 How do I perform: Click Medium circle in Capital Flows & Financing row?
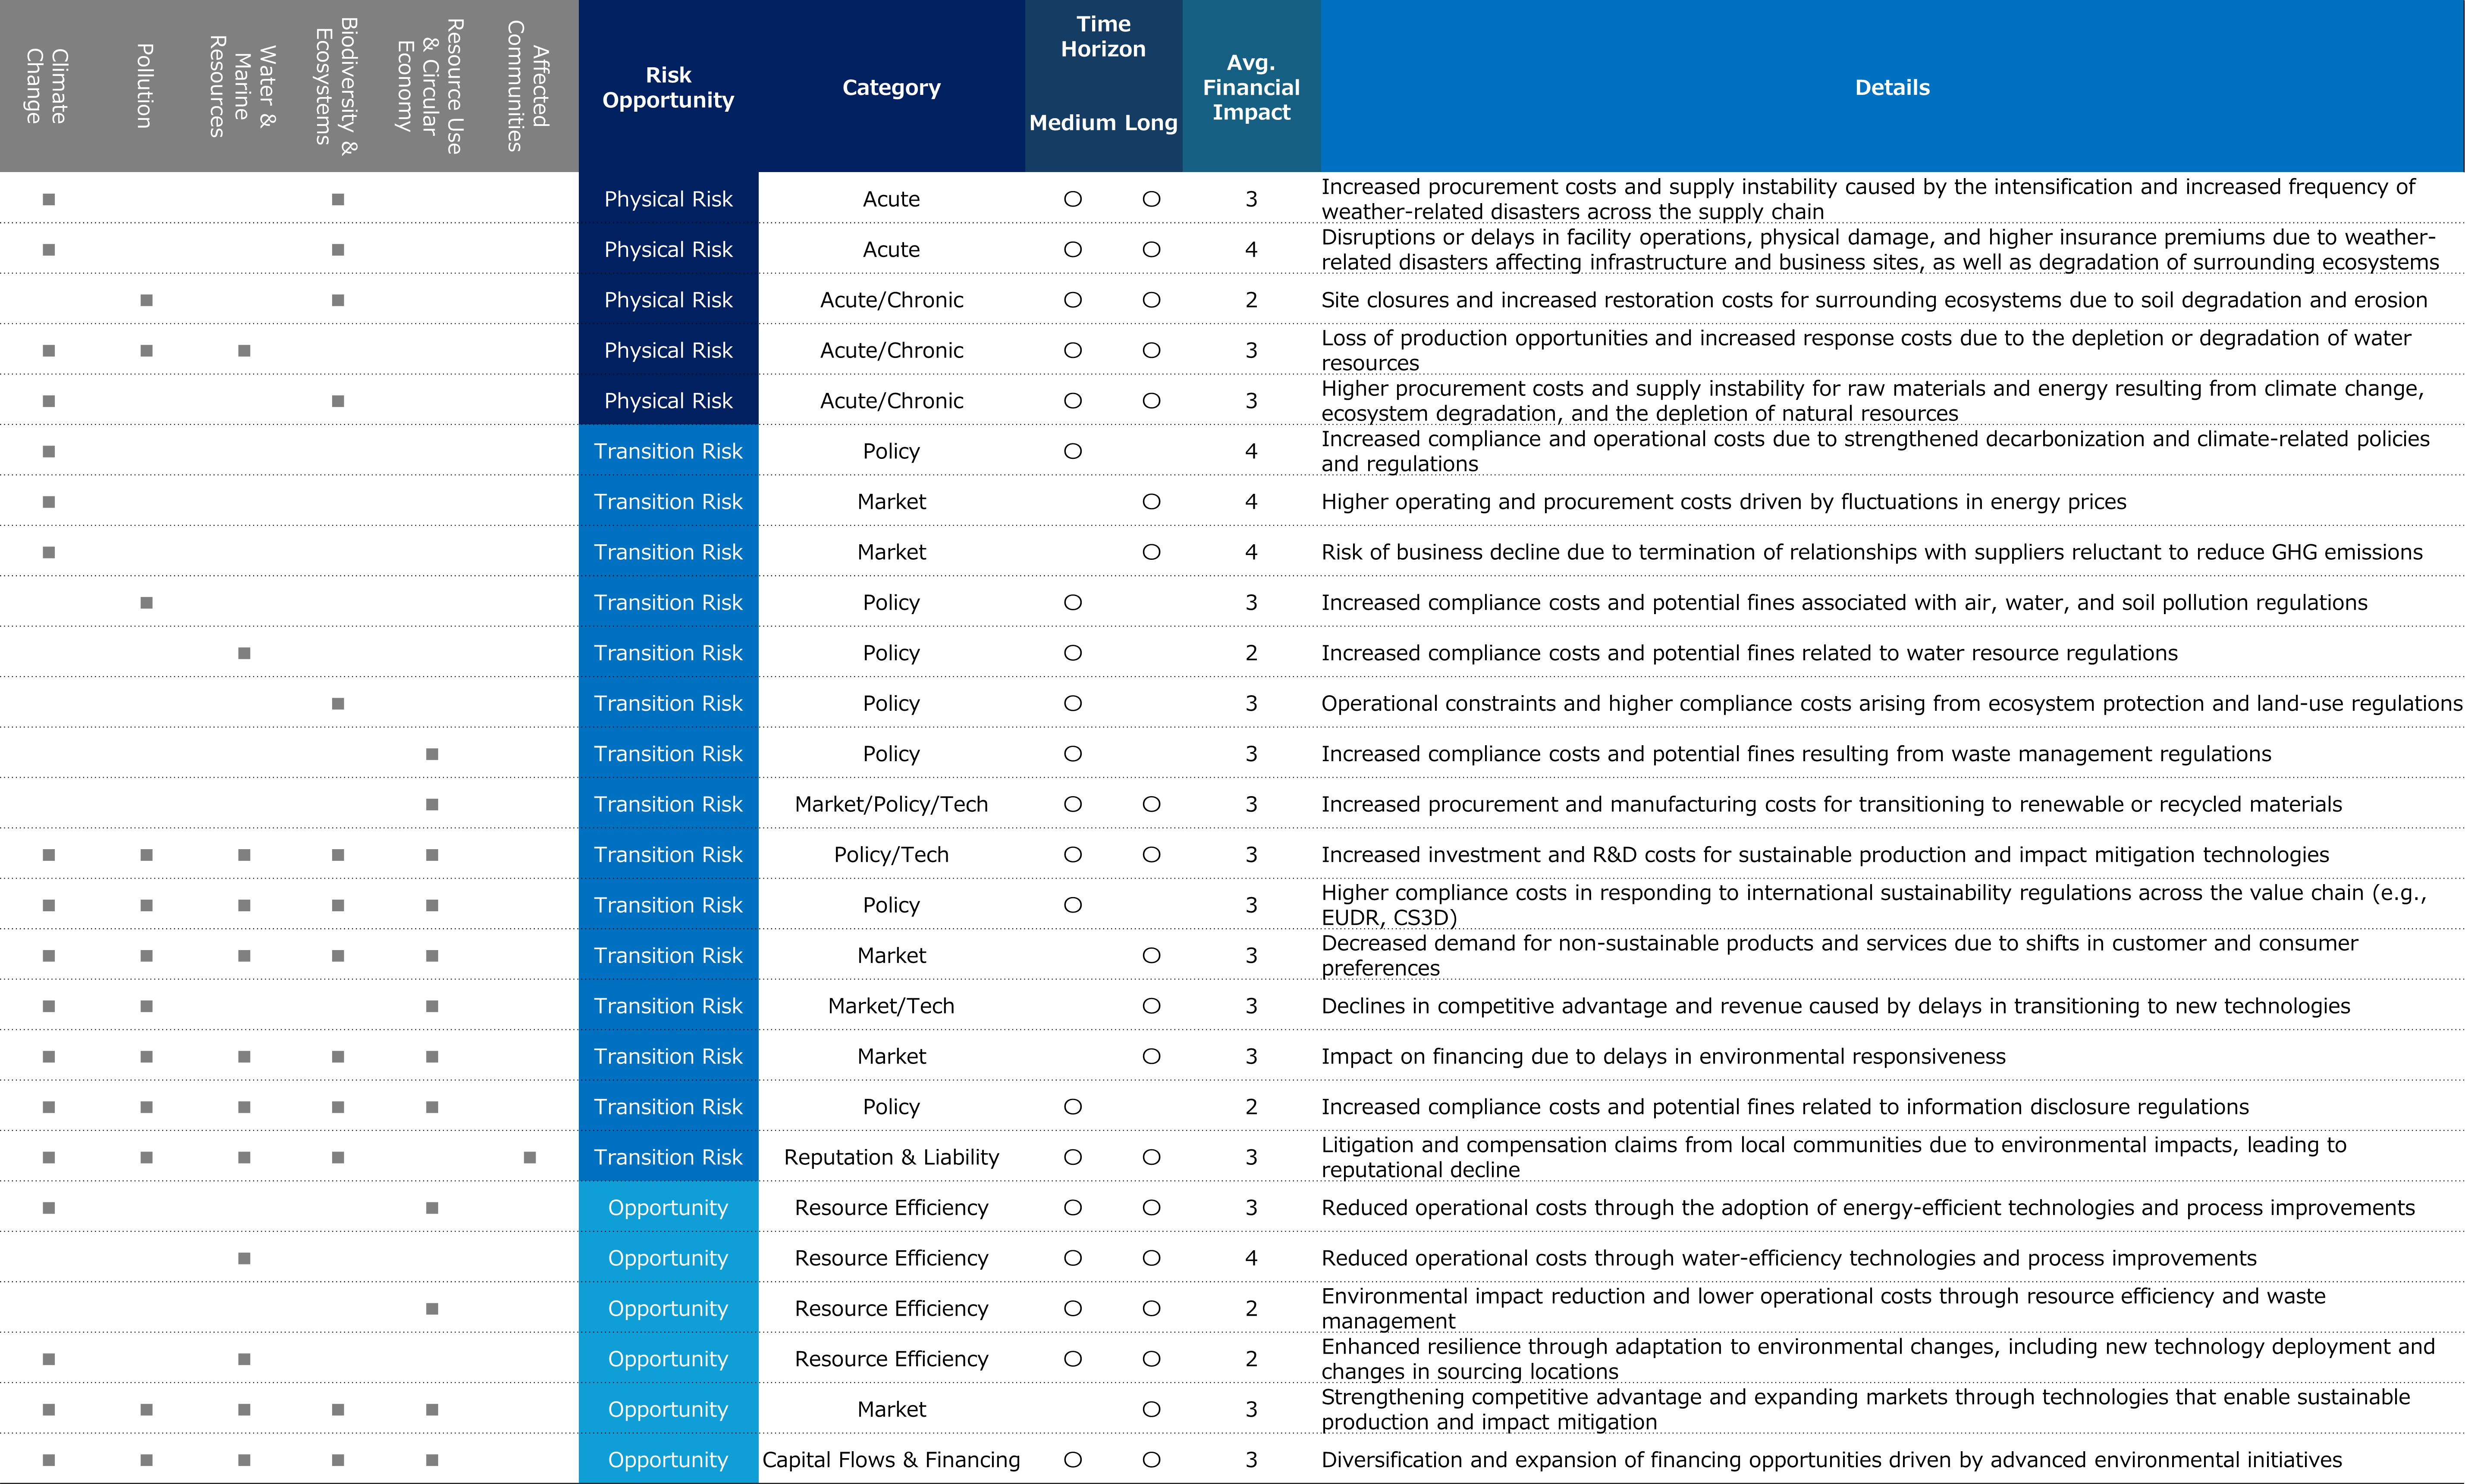(x=1073, y=1460)
